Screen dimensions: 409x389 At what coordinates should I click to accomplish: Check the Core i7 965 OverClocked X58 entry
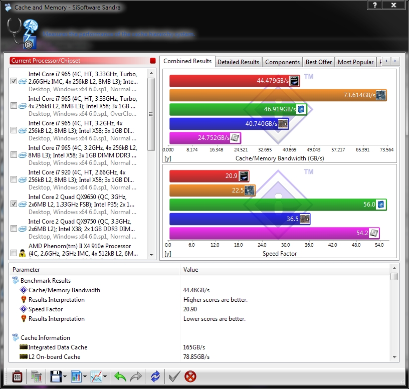tap(14, 106)
